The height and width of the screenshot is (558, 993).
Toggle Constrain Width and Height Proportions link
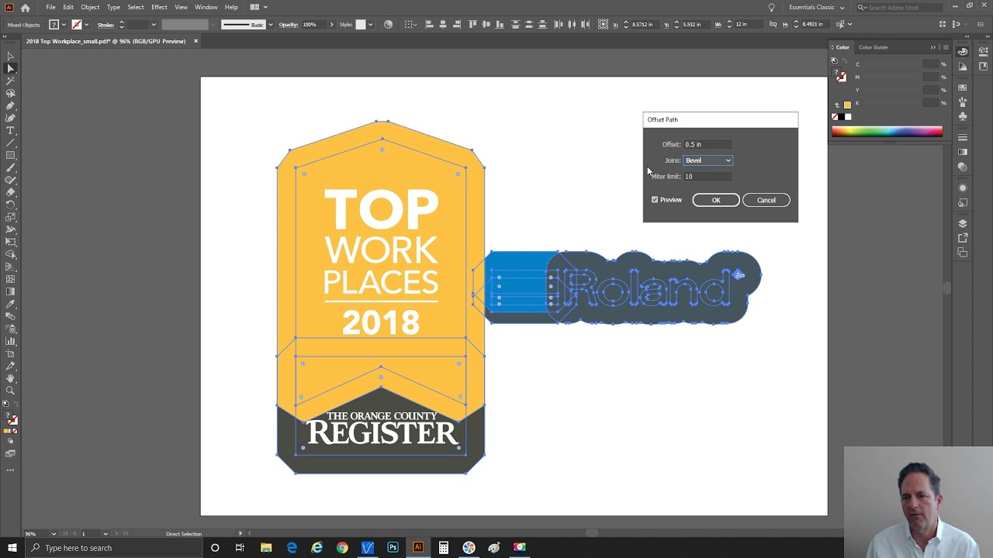click(x=773, y=24)
